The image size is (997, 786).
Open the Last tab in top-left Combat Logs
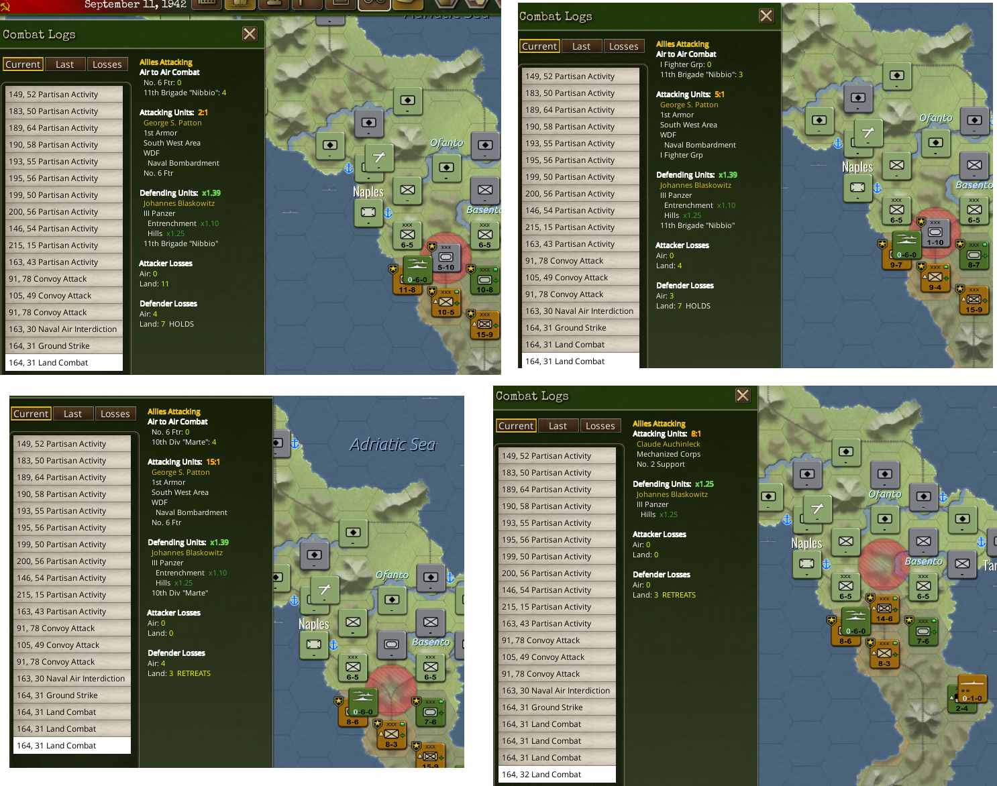(x=65, y=64)
